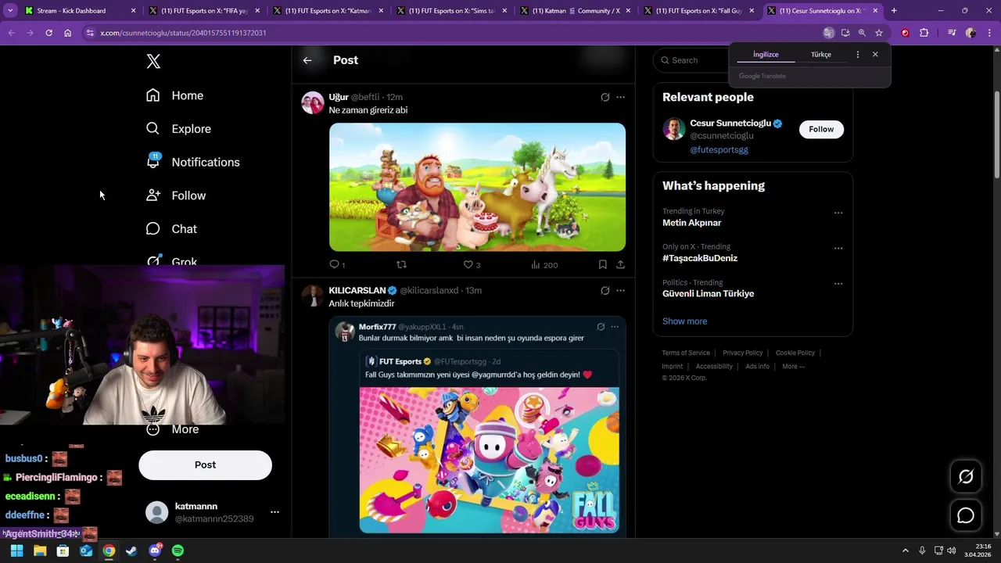Screen dimensions: 1001x563
Task: Switch to the FUT Esports "FIFA" browser tab
Action: point(205,11)
